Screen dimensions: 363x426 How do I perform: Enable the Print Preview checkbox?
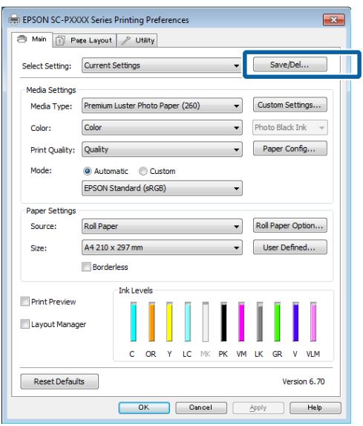click(x=25, y=301)
